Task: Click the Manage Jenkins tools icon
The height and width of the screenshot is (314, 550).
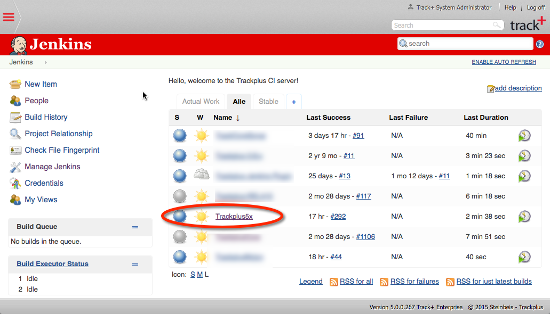Action: (15, 167)
